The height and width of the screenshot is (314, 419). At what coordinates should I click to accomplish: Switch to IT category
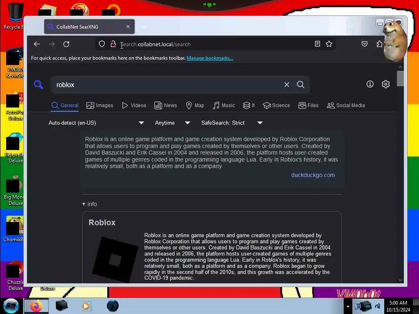tap(249, 105)
